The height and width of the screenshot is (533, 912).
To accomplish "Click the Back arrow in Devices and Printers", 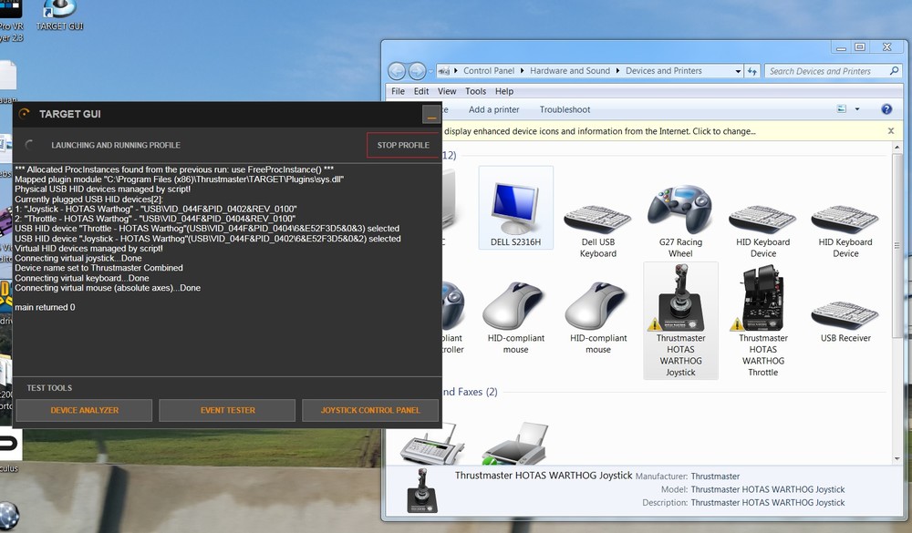I will 397,71.
